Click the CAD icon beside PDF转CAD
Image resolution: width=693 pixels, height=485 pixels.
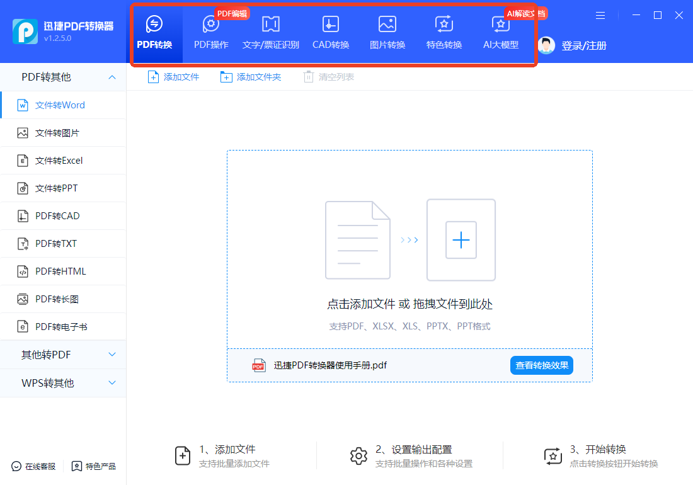[23, 216]
